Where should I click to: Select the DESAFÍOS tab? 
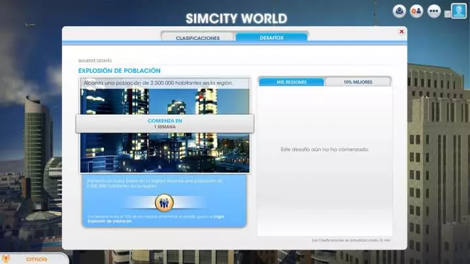tap(271, 37)
